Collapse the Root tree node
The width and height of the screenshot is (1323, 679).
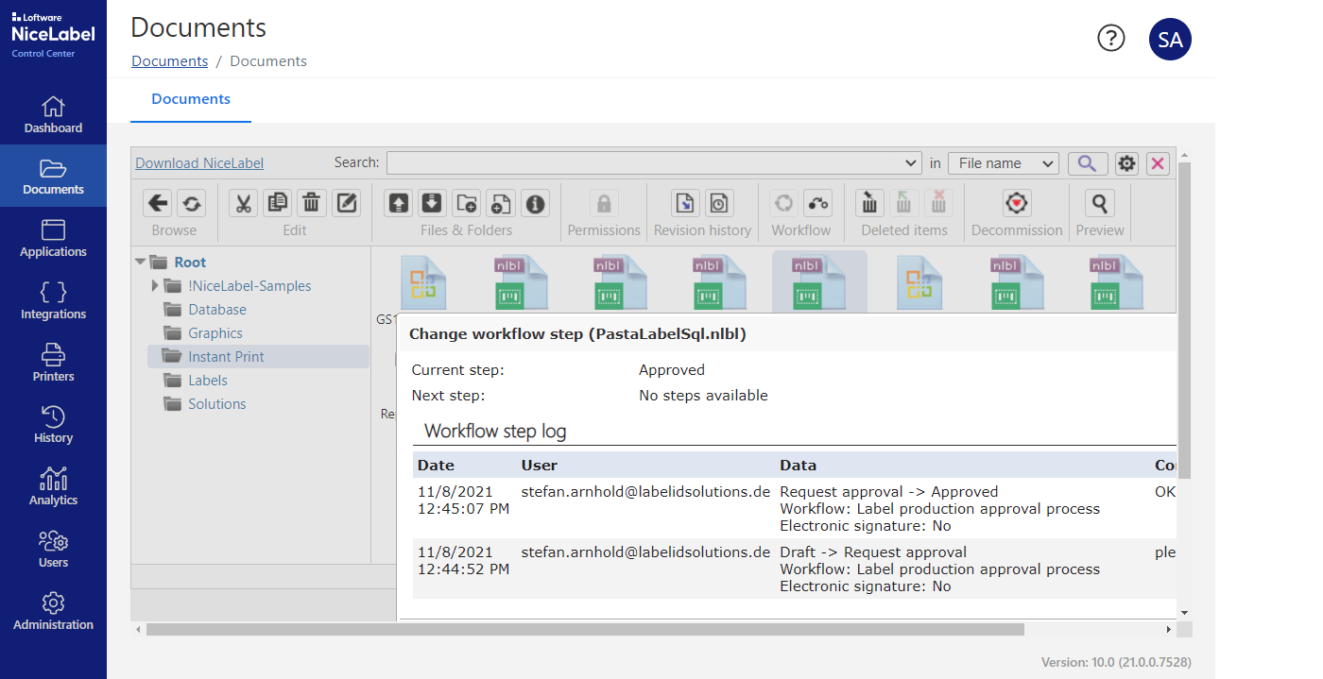tap(140, 263)
